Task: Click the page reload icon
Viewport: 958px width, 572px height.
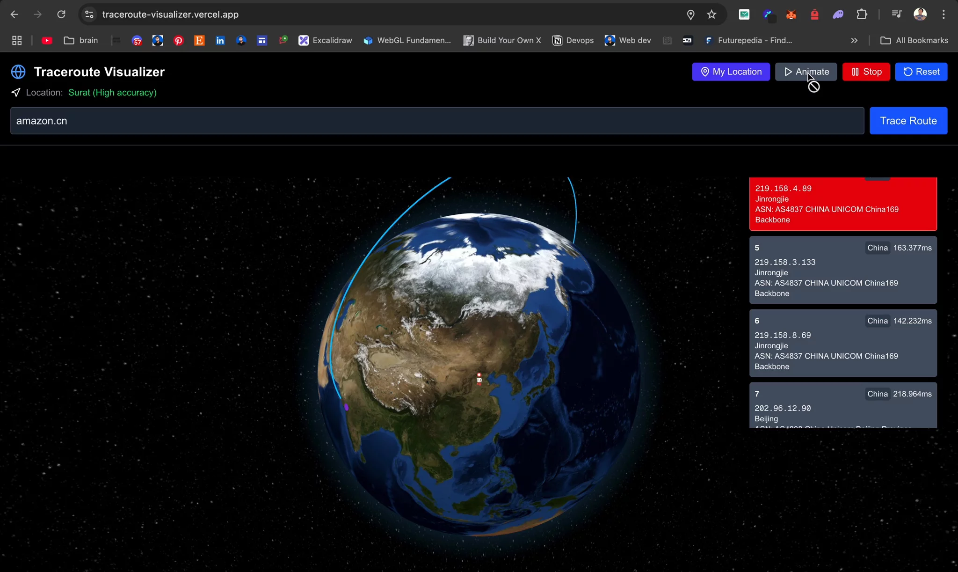Action: click(x=61, y=15)
